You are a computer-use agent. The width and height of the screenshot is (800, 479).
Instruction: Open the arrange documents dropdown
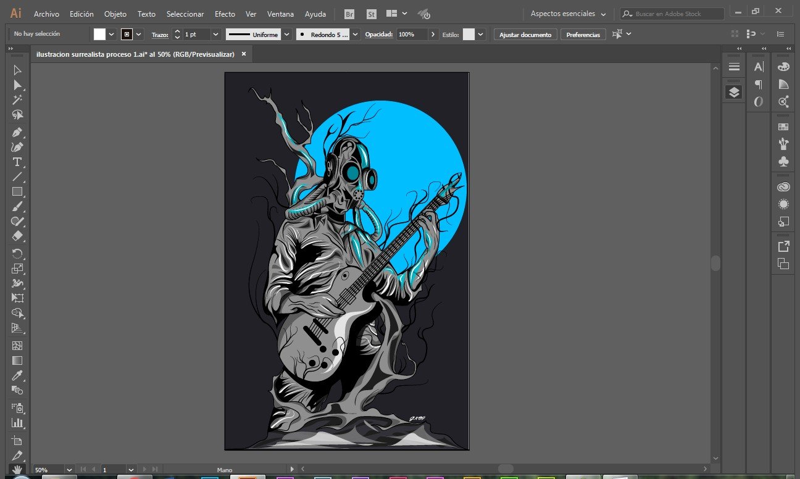coord(396,14)
